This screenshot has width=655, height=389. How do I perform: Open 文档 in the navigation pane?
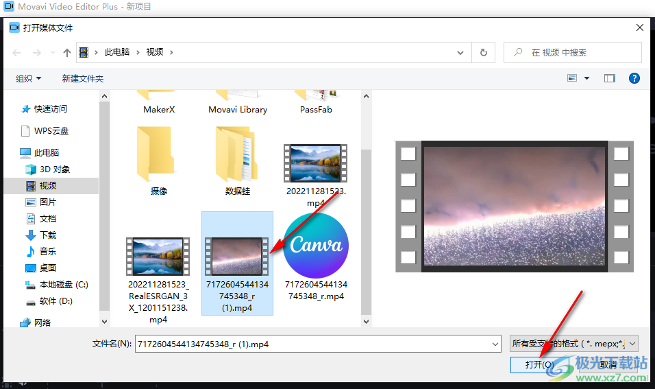pyautogui.click(x=41, y=219)
